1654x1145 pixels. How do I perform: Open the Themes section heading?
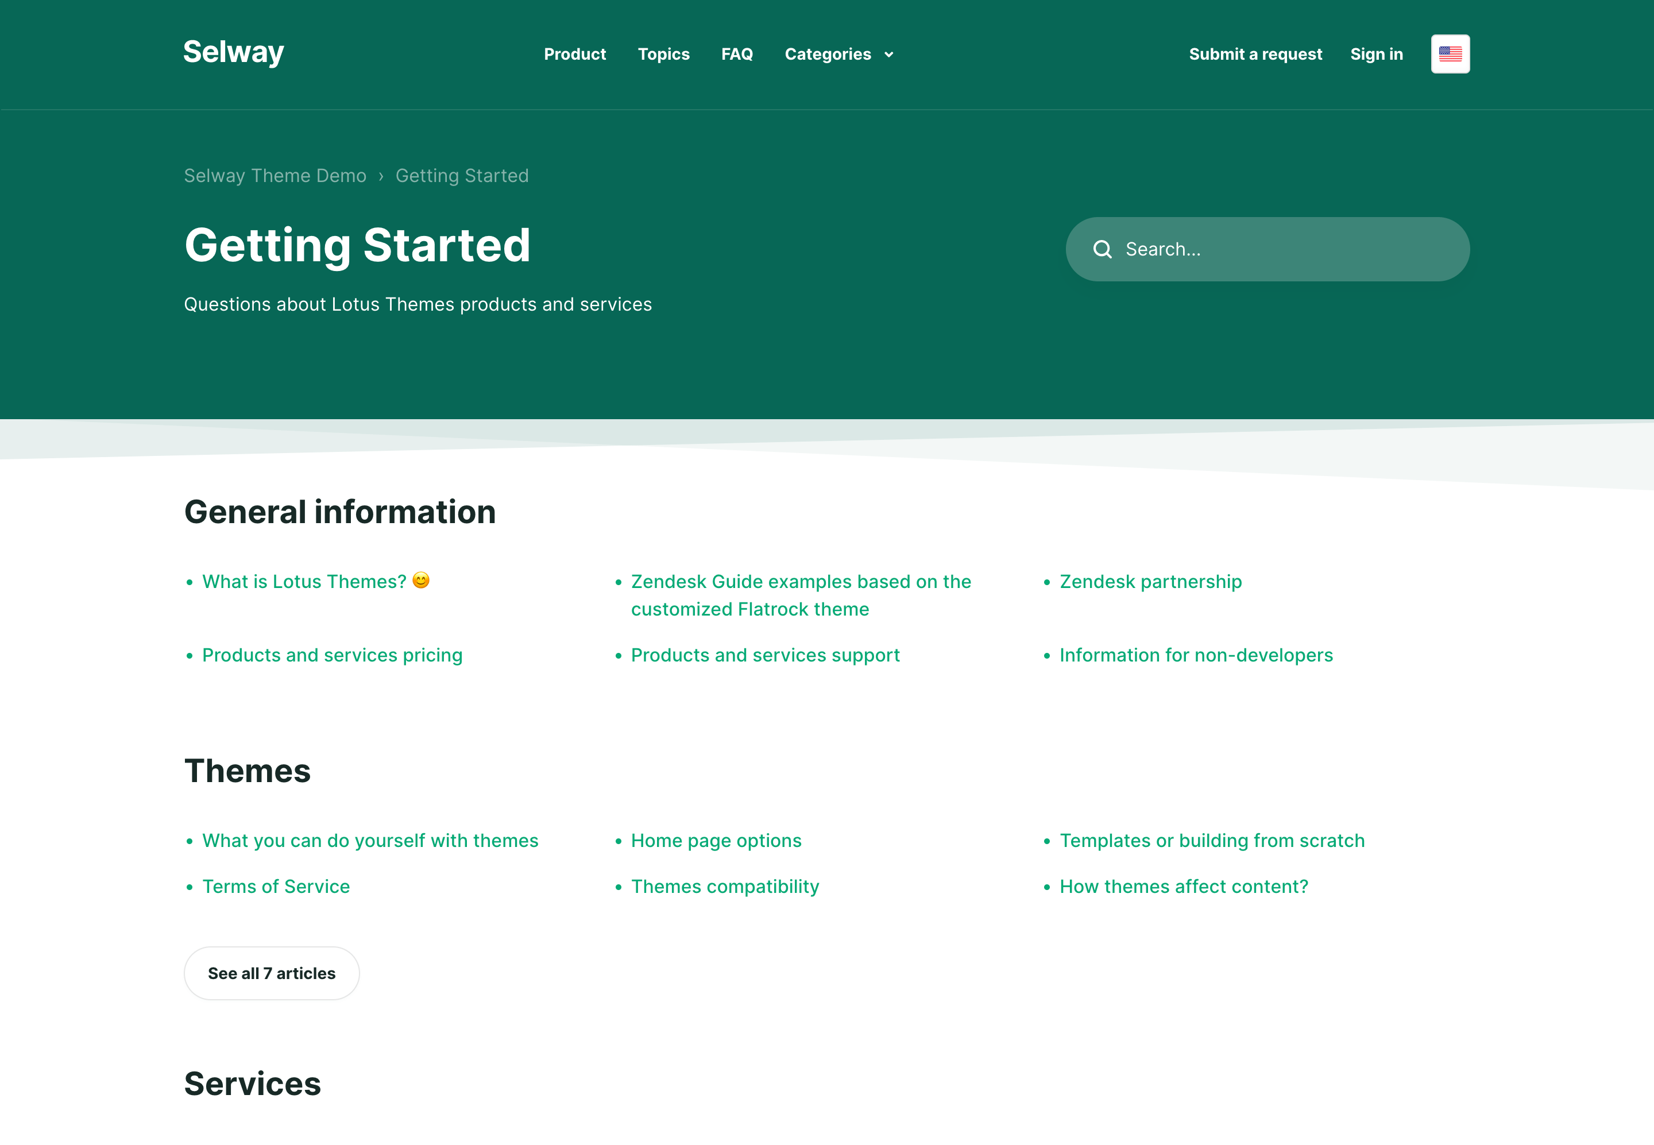pos(248,771)
